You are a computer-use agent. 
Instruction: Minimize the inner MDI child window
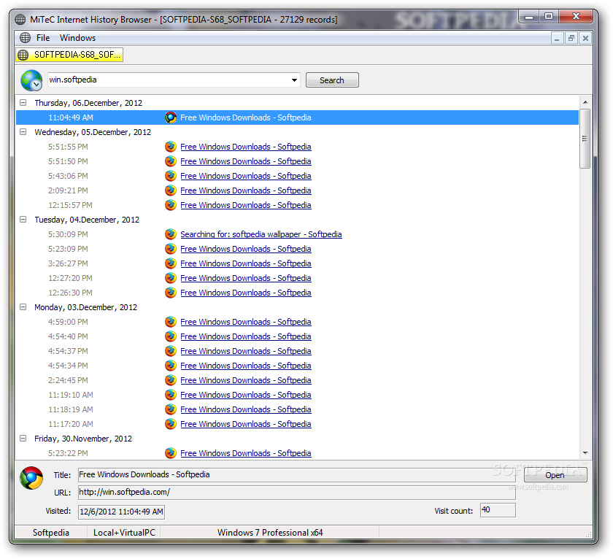coord(557,38)
